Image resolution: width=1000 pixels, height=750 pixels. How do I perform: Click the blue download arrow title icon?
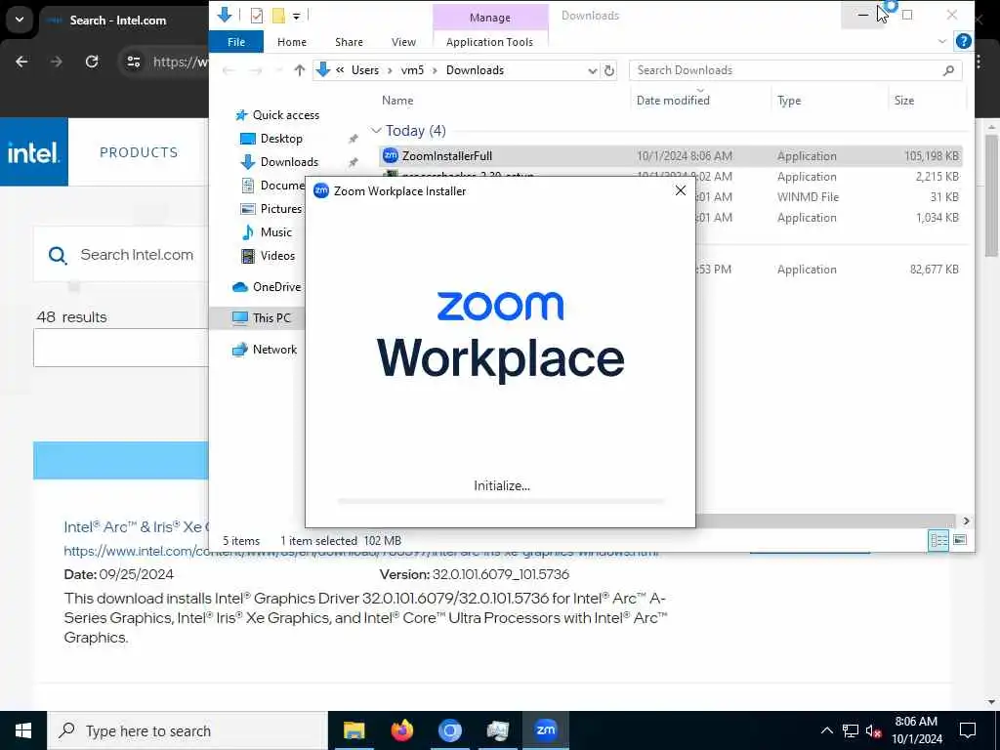tap(225, 15)
